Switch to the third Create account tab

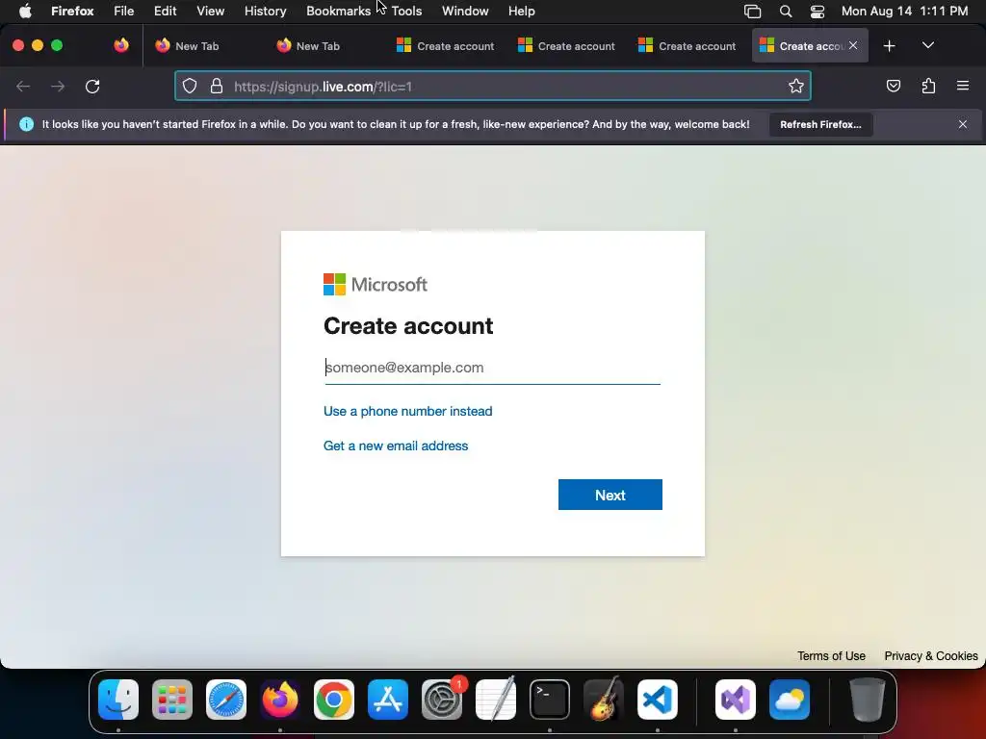coord(687,46)
